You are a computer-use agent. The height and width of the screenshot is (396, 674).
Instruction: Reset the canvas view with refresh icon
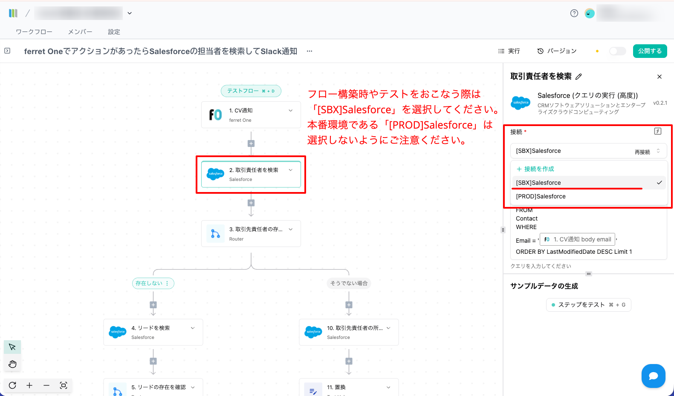[12, 385]
